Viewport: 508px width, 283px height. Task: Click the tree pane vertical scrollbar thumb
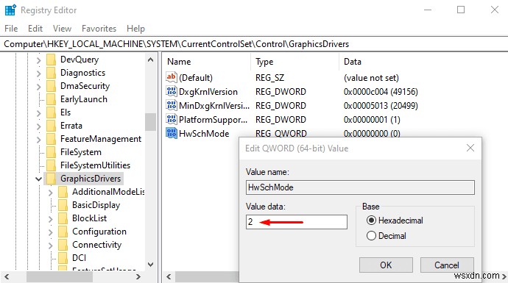coord(150,122)
